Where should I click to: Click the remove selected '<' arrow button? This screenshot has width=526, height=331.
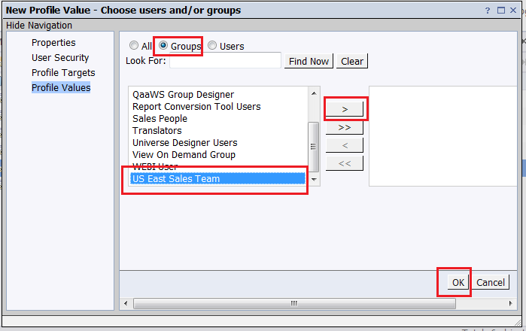tap(345, 145)
